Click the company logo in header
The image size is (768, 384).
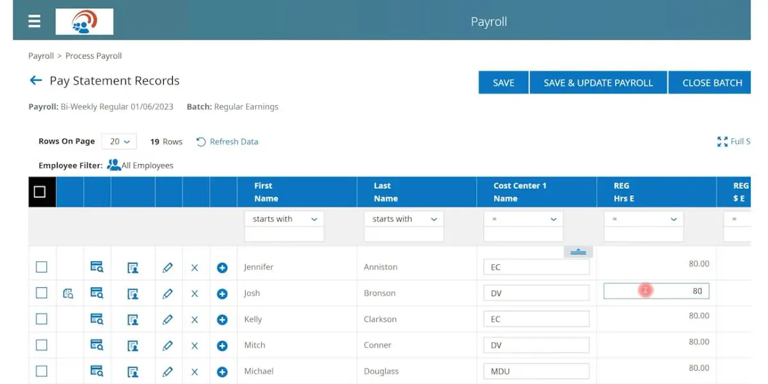pyautogui.click(x=84, y=21)
